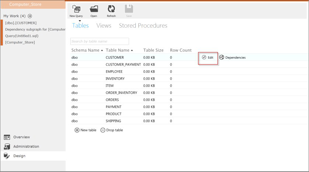The height and width of the screenshot is (172, 309).
Task: Switch to the Views tab
Action: point(104,26)
